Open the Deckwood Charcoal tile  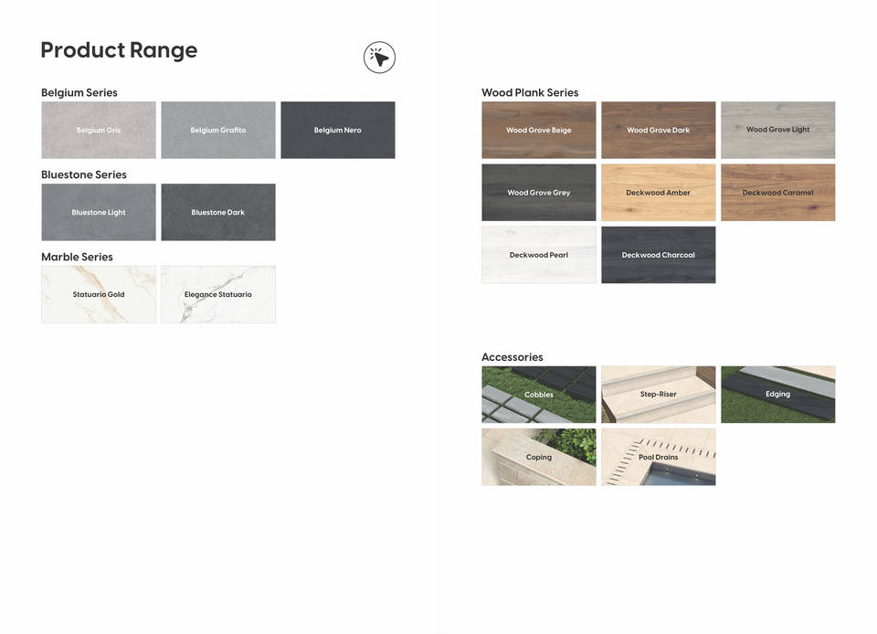click(x=659, y=255)
